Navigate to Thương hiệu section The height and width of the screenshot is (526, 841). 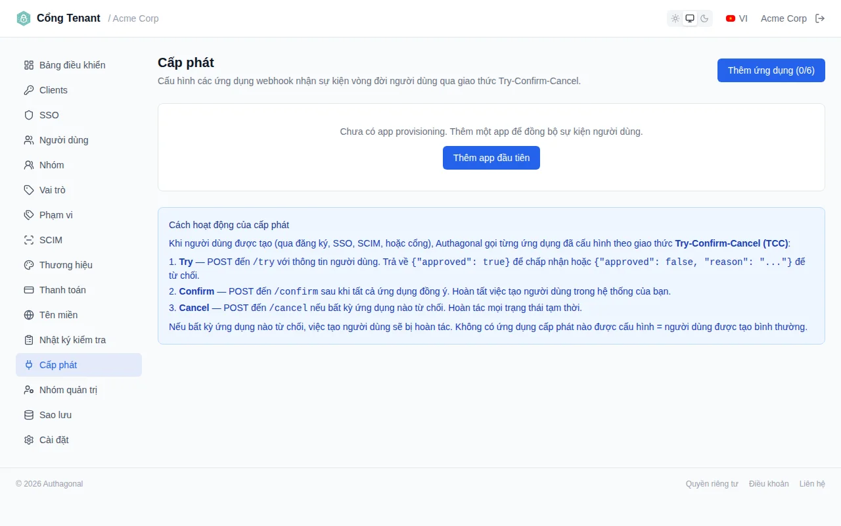tap(79, 265)
